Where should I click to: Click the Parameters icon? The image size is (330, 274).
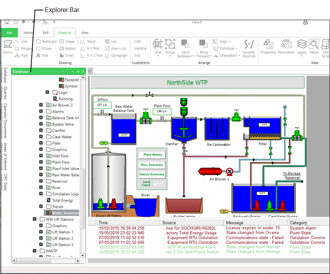pos(286,46)
